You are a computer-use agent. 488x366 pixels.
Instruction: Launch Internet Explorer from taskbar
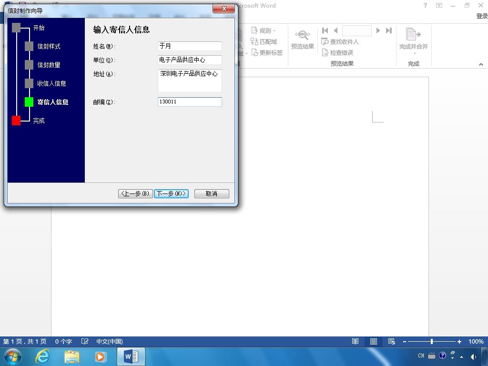42,356
